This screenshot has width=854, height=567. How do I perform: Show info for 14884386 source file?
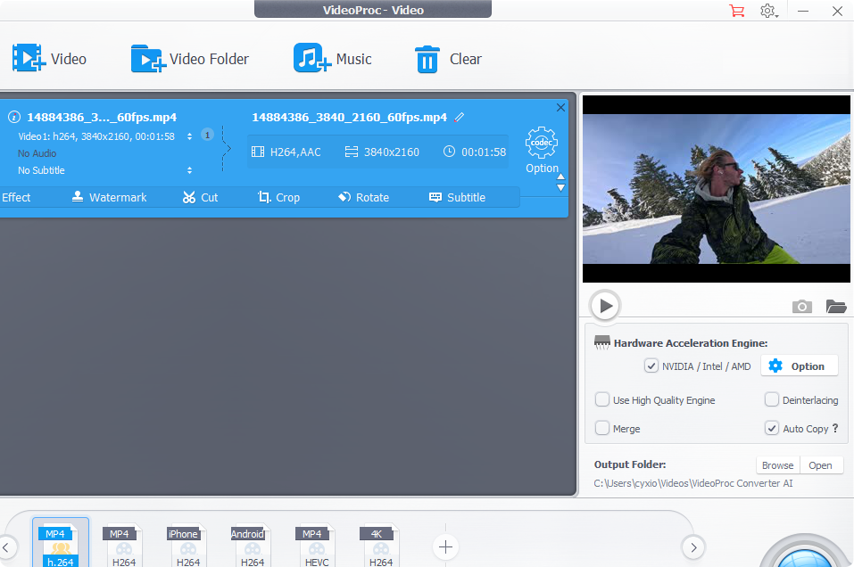[x=14, y=117]
